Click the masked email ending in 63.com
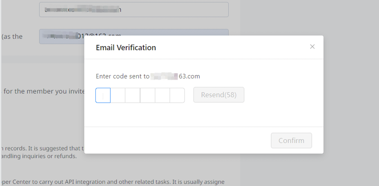This screenshot has height=186, width=379. pyautogui.click(x=175, y=76)
